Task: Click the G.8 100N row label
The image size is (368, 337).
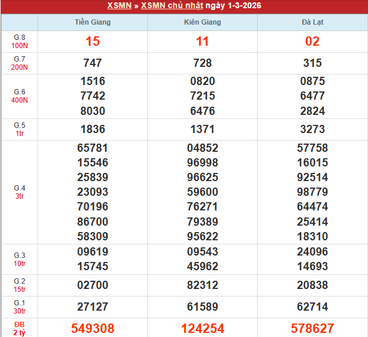Action: pyautogui.click(x=19, y=42)
